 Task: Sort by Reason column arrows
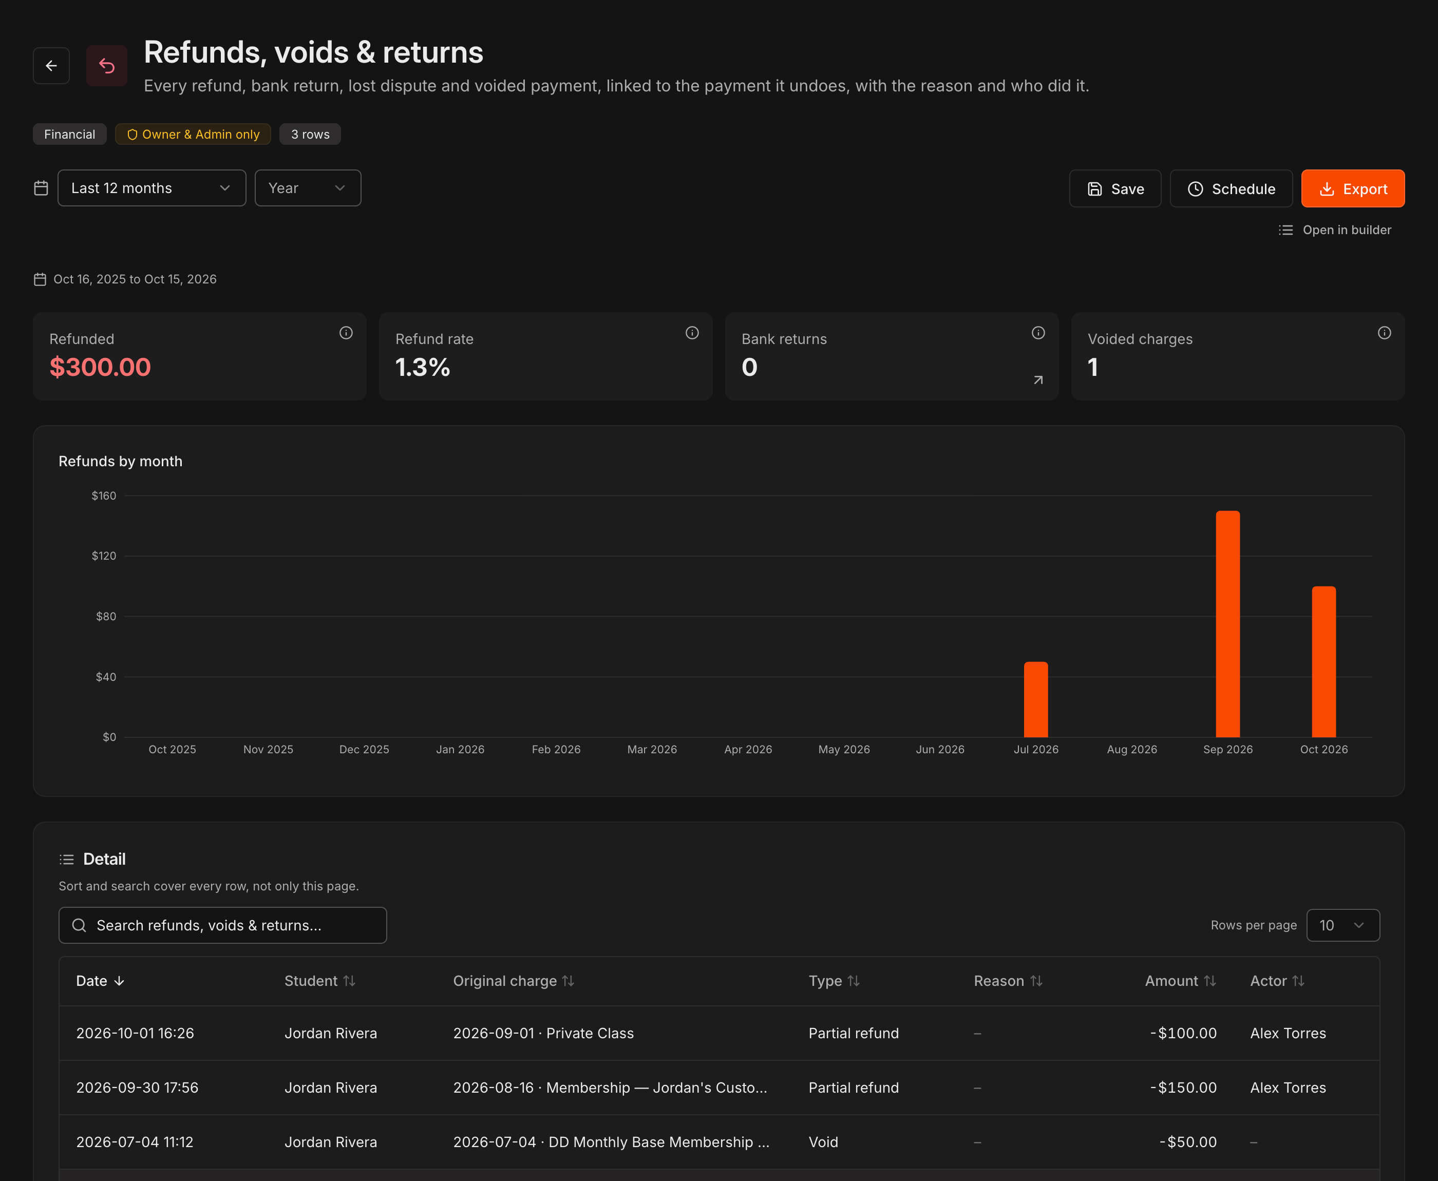(1036, 981)
